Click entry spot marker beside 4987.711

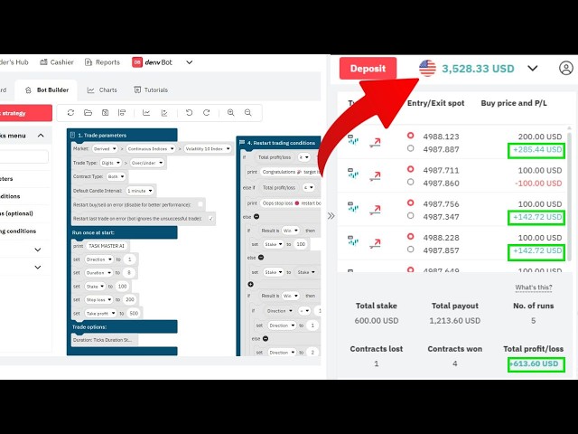click(410, 169)
